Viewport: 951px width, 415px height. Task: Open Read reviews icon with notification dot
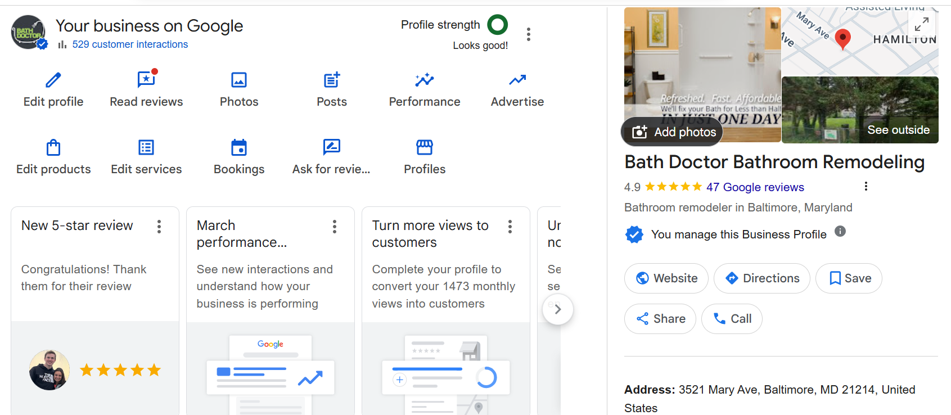(147, 79)
